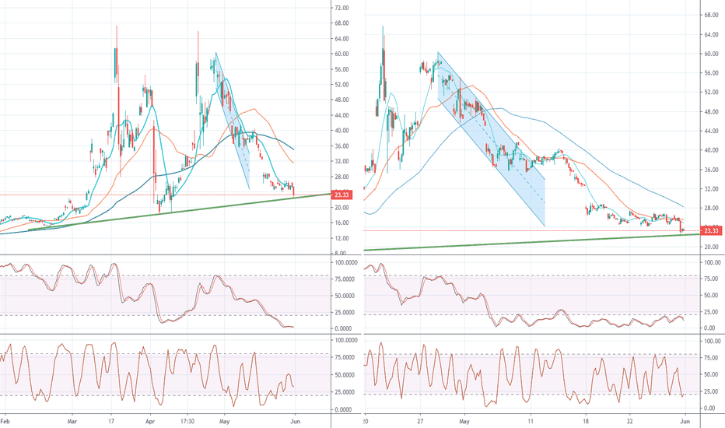Click the 50.00 value in right upper oscillator pane
725x428 pixels.
click(x=712, y=295)
